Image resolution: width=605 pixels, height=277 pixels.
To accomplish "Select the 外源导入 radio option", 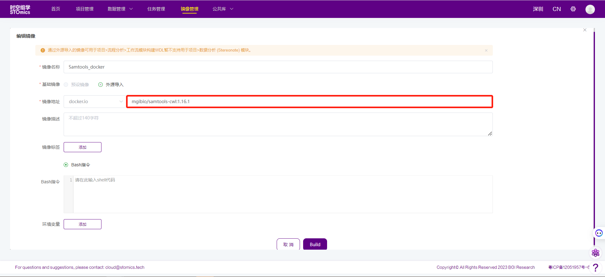I will [x=101, y=85].
